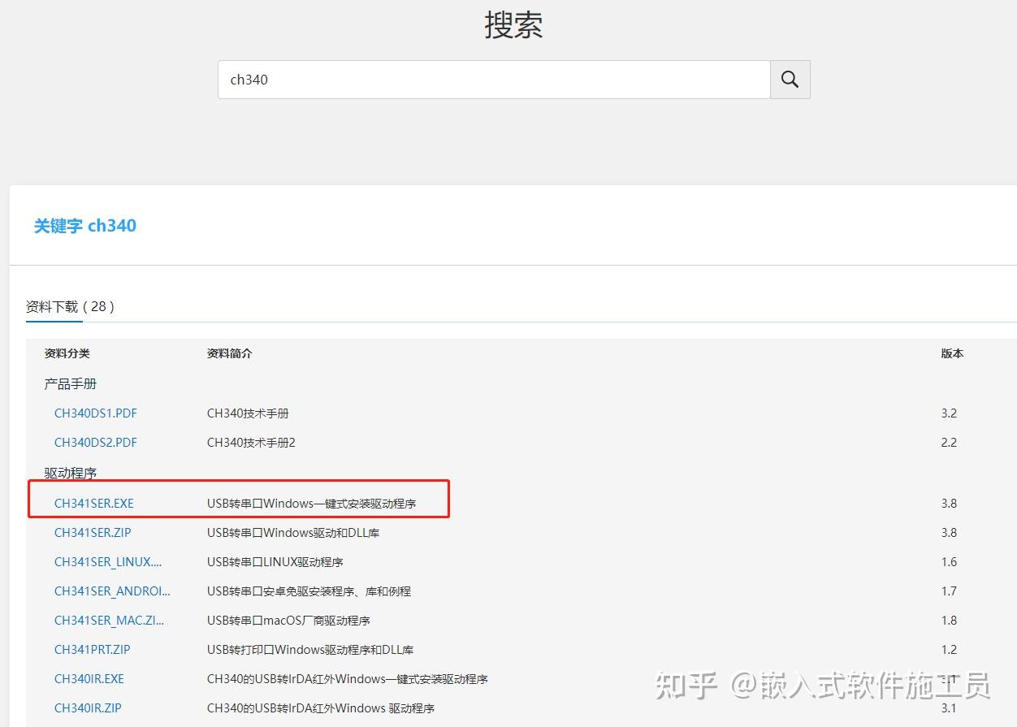Click inside the search input box
This screenshot has height=727, width=1017.
pos(493,79)
